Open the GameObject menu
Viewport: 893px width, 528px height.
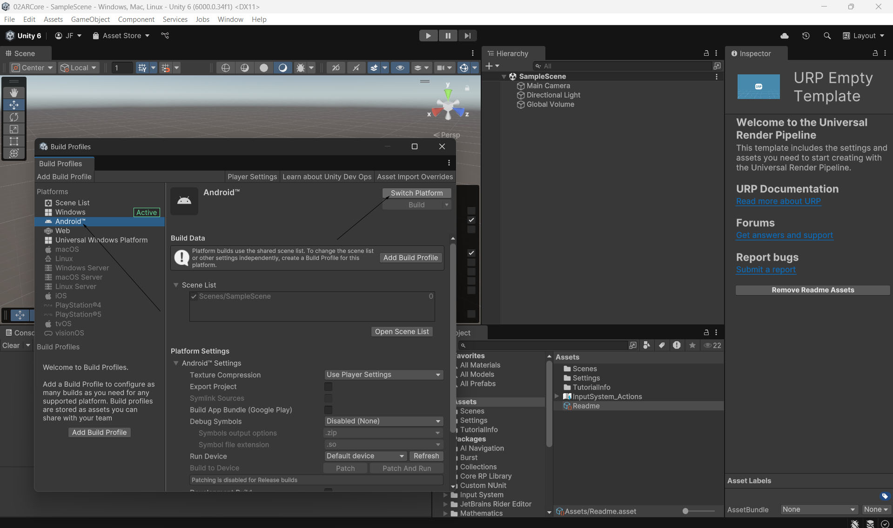pyautogui.click(x=90, y=19)
